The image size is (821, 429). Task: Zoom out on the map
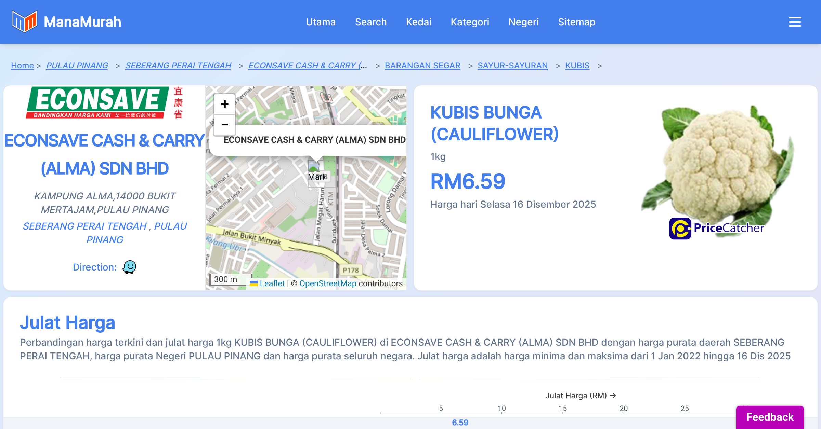pos(224,125)
